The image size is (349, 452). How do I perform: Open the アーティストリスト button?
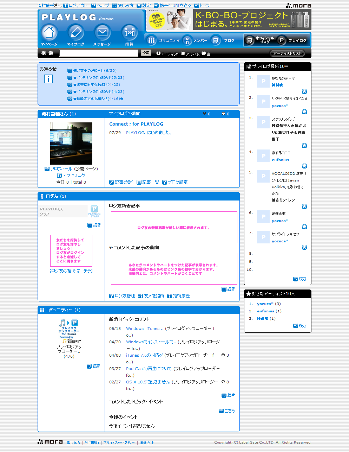[x=287, y=53]
